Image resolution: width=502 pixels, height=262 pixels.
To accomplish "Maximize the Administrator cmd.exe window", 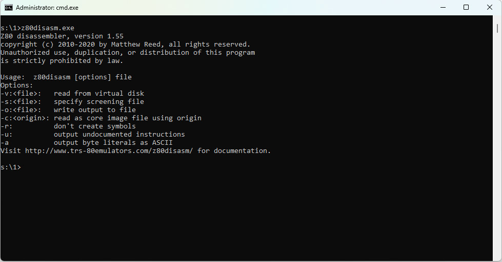I will 466,8.
